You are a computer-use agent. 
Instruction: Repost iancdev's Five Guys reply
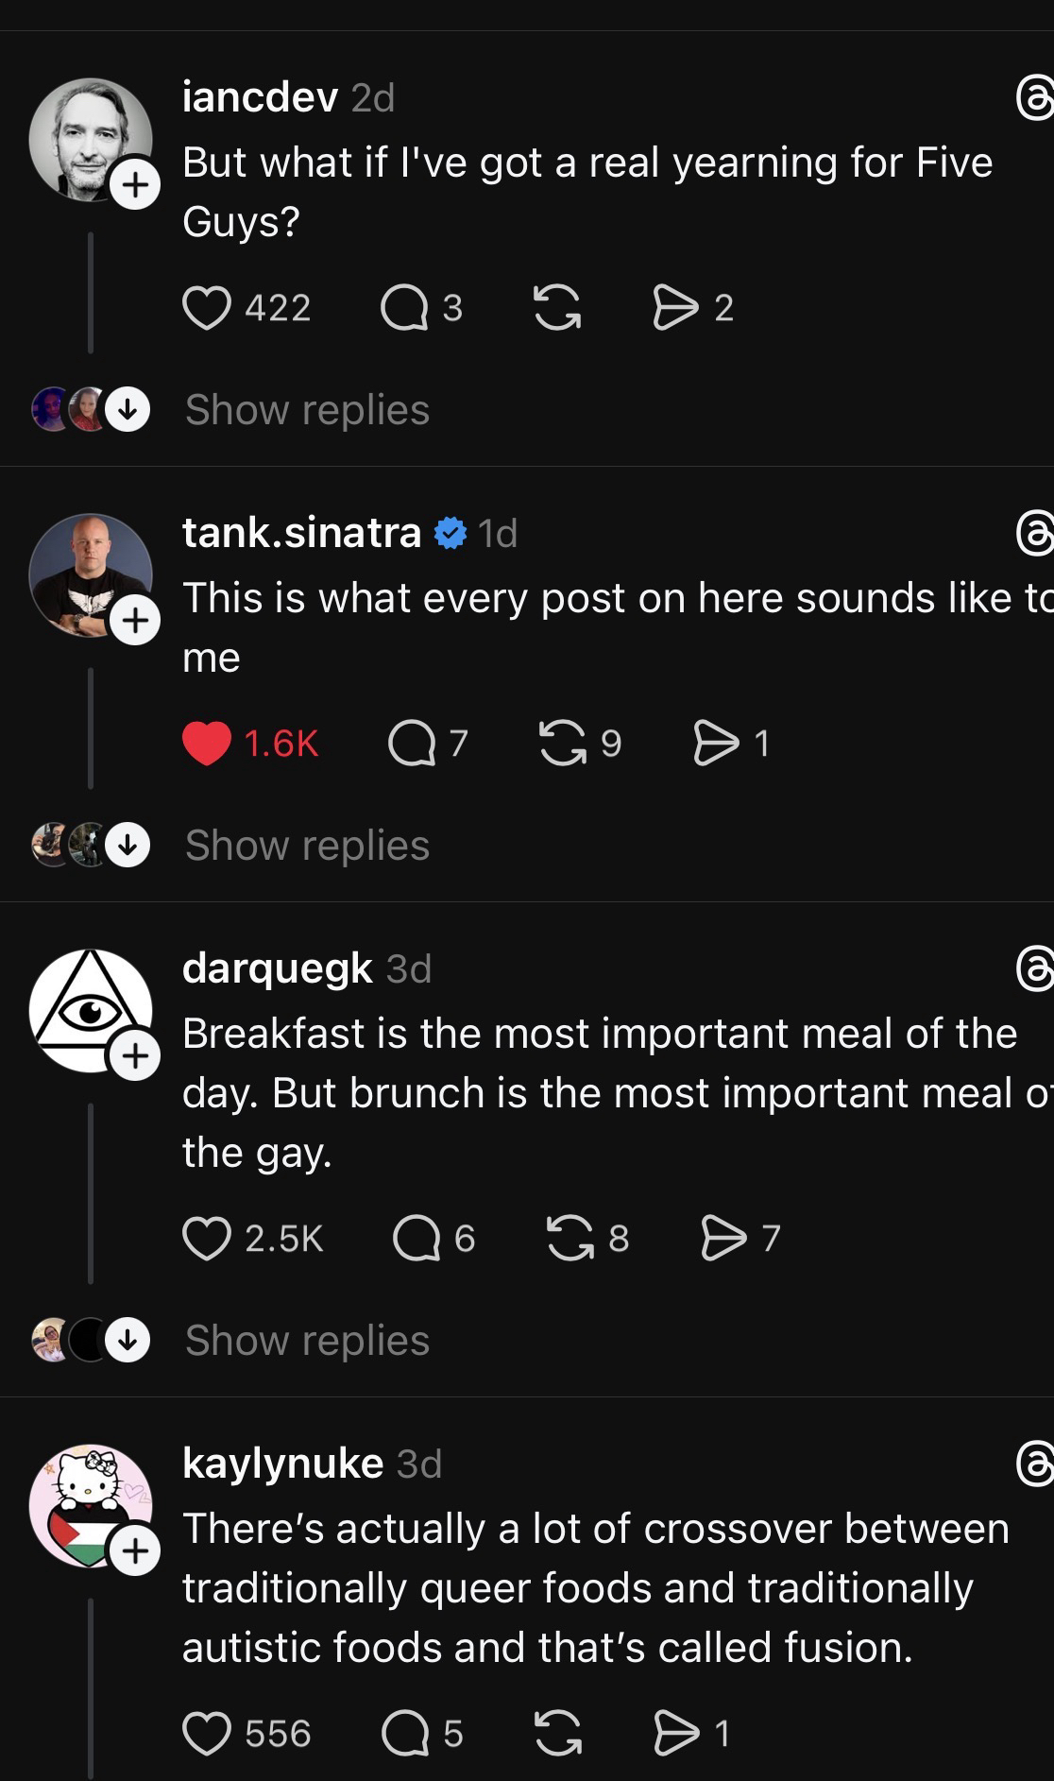point(557,308)
